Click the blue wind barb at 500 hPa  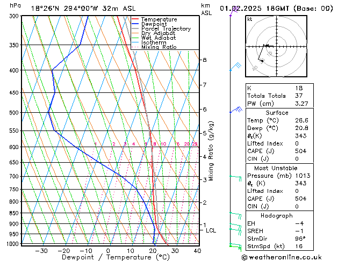[236, 110]
